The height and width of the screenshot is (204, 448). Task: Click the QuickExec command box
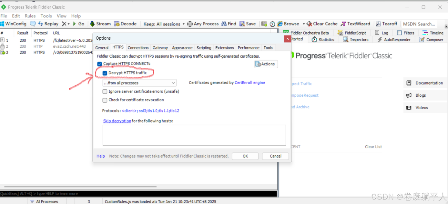pos(138,194)
